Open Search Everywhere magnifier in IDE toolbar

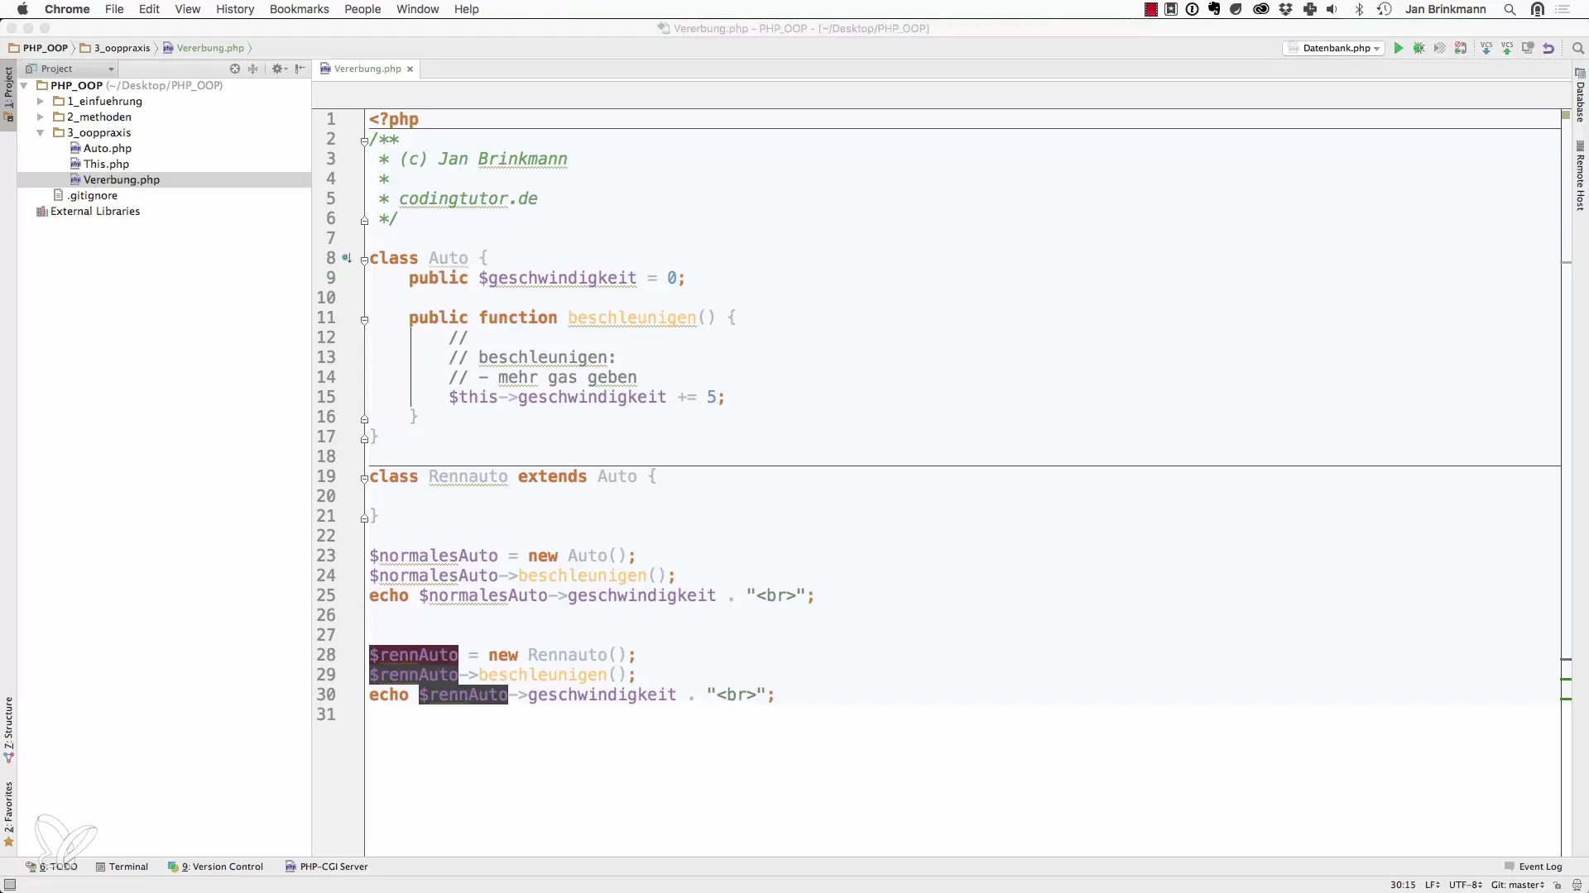[x=1577, y=48]
